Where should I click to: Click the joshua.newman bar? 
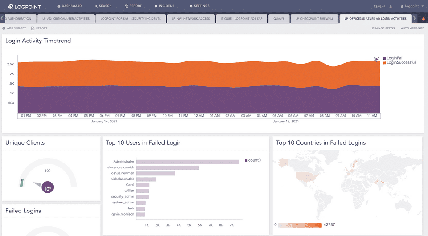coord(156,173)
